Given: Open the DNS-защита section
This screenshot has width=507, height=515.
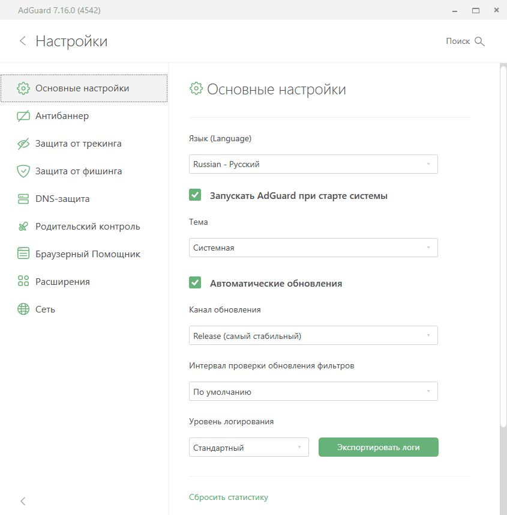Looking at the screenshot, I should [84, 199].
